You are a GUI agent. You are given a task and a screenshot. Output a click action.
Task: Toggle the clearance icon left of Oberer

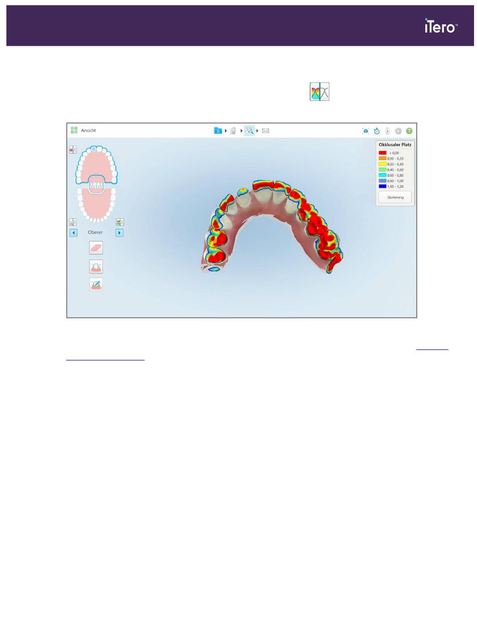pyautogui.click(x=73, y=222)
